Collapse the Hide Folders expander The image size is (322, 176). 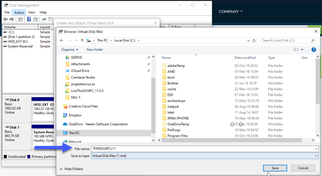tap(71, 169)
